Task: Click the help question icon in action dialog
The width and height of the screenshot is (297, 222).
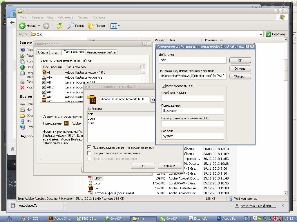Action: [247, 46]
